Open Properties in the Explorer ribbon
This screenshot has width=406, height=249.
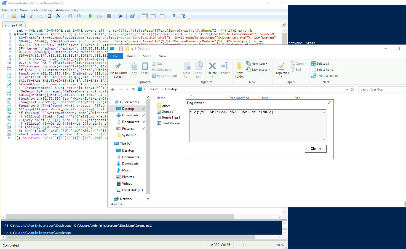(x=281, y=69)
